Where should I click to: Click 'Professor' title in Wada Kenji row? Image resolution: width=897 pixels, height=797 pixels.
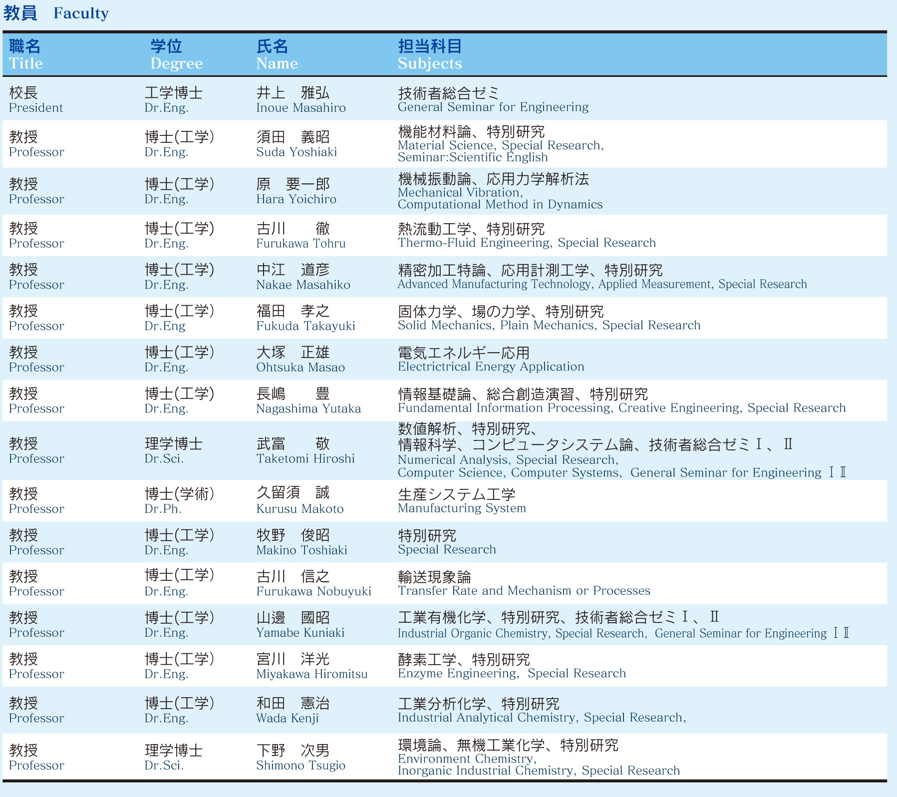(36, 719)
